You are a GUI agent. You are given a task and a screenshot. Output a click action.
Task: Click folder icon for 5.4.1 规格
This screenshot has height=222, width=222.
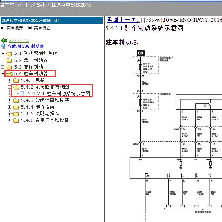(x=16, y=80)
